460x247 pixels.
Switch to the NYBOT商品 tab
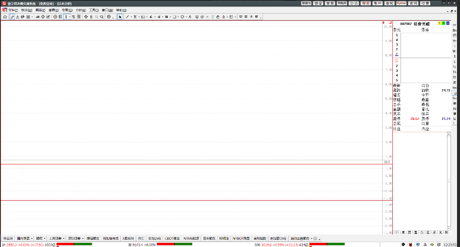(x=241, y=239)
